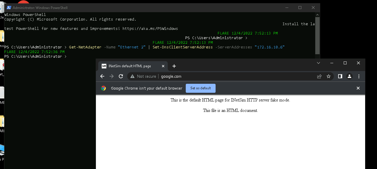
Task: Switch to the INetSim default HTML page tab
Action: 130,66
